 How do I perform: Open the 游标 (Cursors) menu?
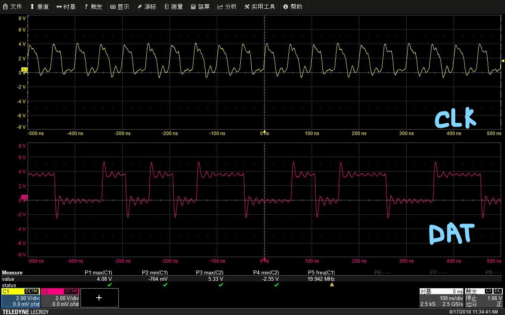point(146,7)
